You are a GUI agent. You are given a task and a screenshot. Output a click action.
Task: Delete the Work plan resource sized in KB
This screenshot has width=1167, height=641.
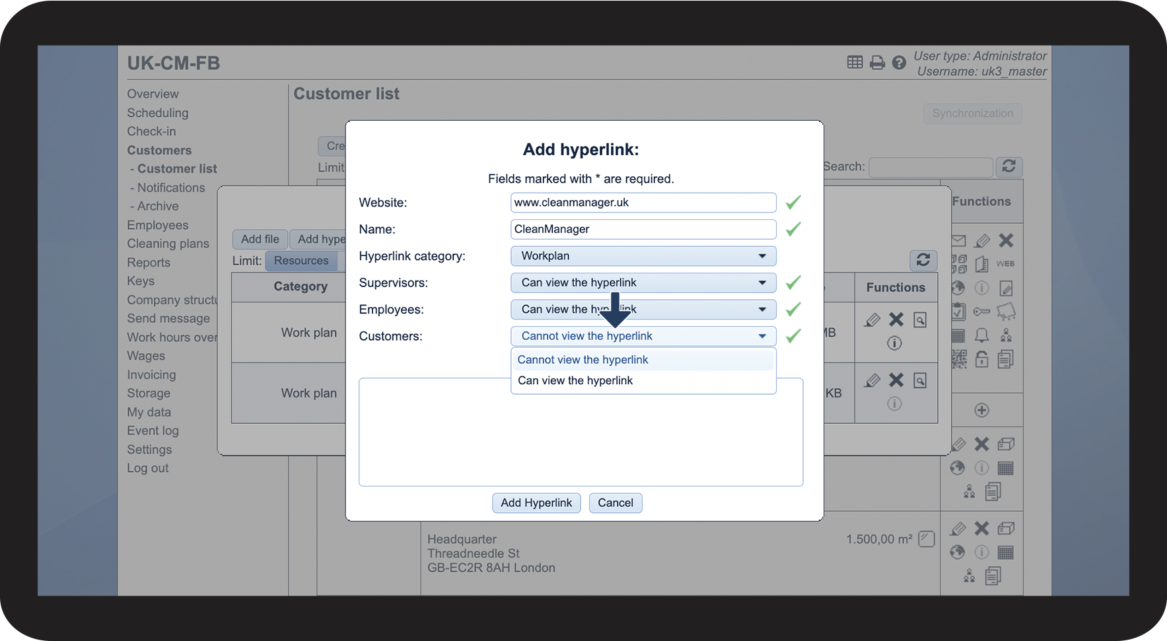pos(896,380)
